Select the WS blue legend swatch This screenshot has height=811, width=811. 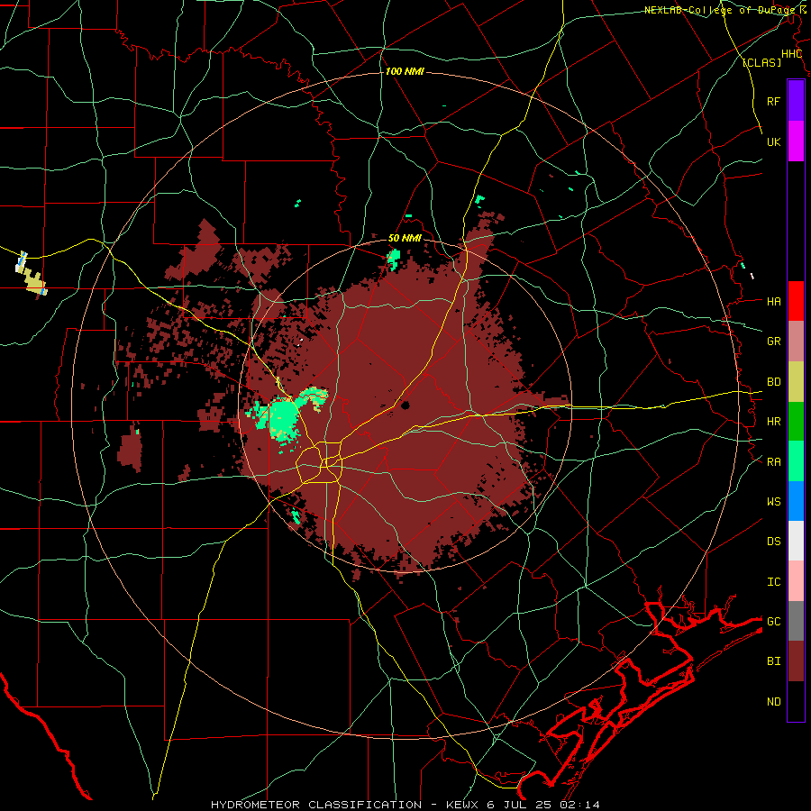point(796,501)
